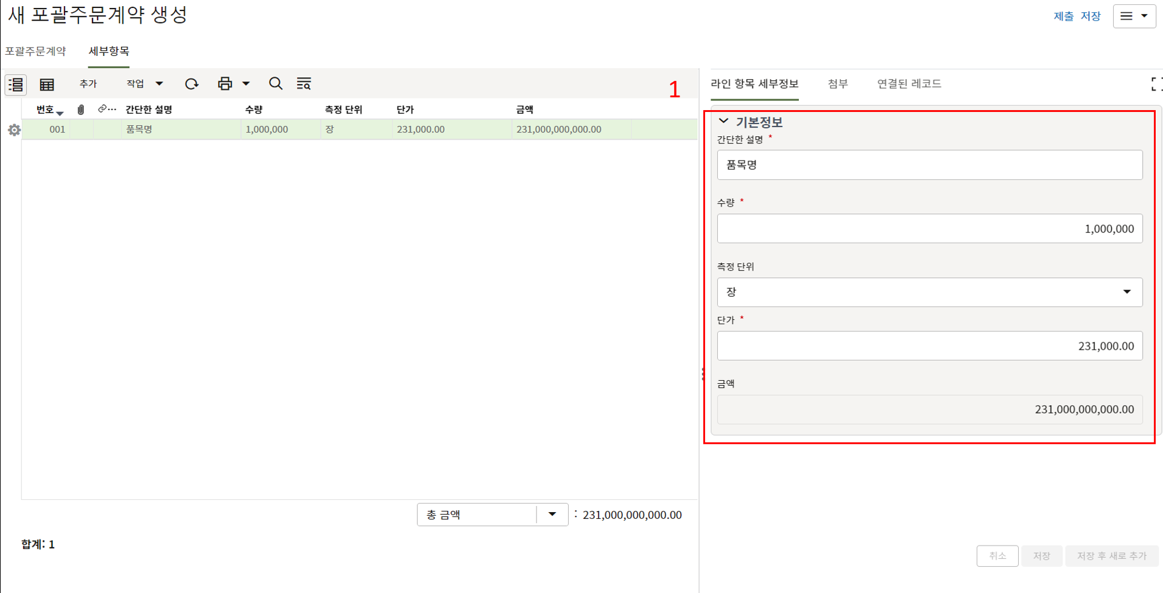Click the refresh icon in toolbar

tap(192, 84)
